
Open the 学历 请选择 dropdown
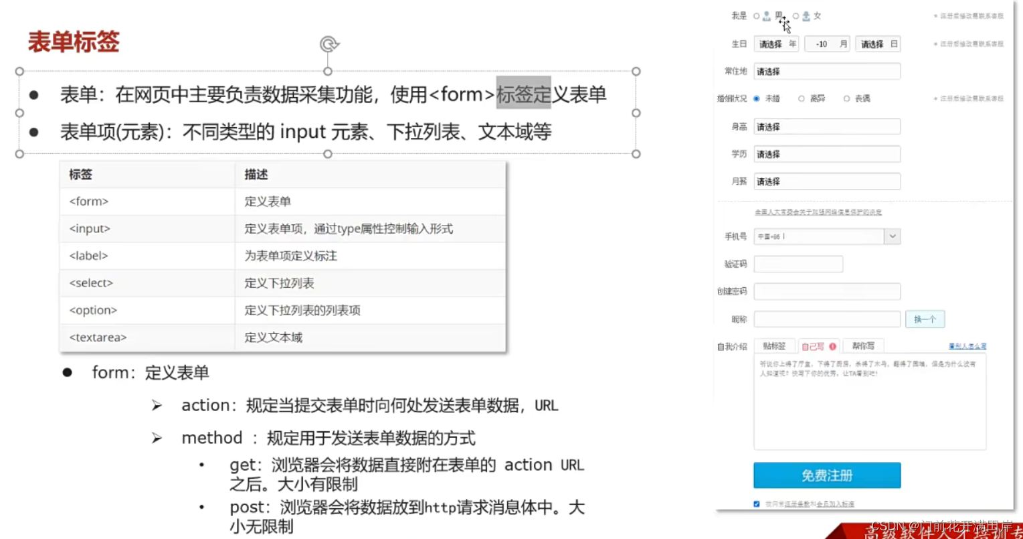click(827, 154)
